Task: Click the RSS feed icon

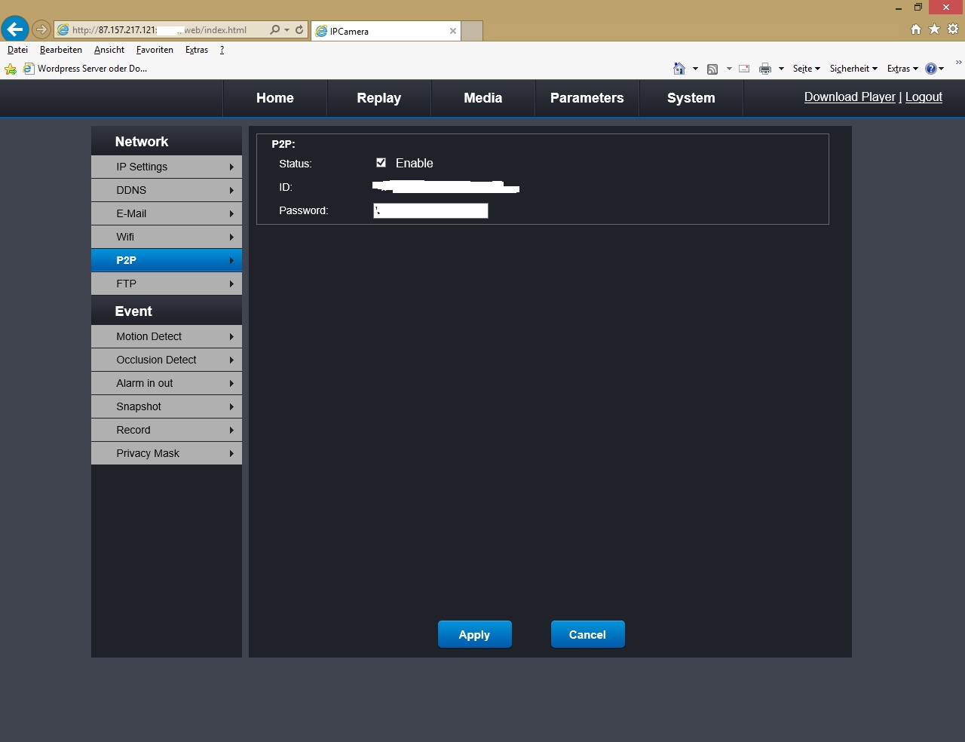Action: click(712, 69)
